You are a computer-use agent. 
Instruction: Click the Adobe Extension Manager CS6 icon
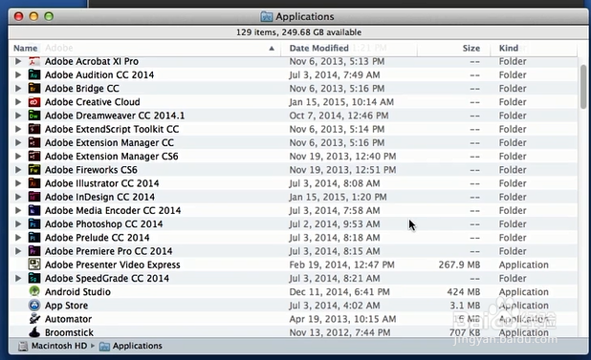(34, 156)
